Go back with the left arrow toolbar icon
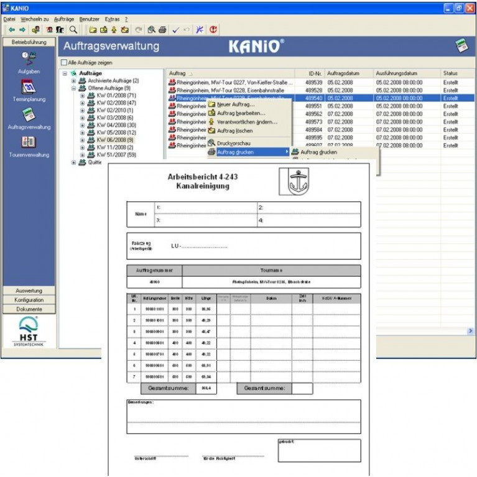 [12, 30]
